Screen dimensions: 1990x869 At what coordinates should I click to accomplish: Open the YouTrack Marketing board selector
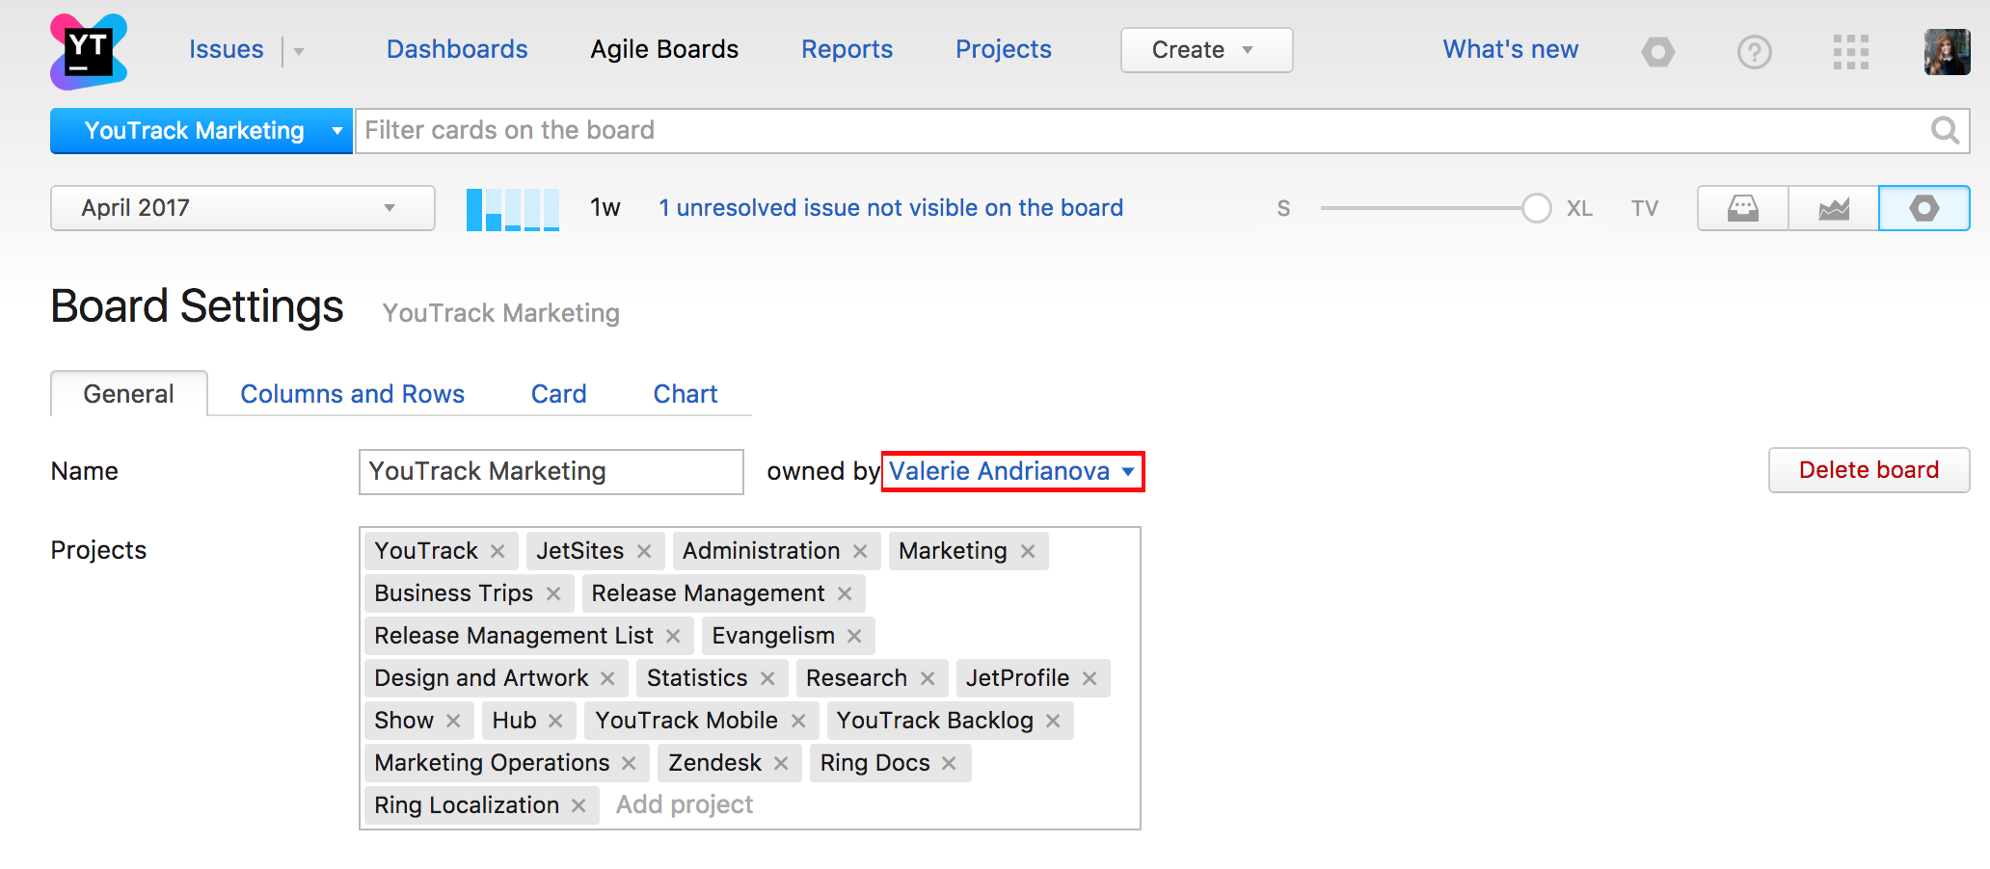pos(202,131)
